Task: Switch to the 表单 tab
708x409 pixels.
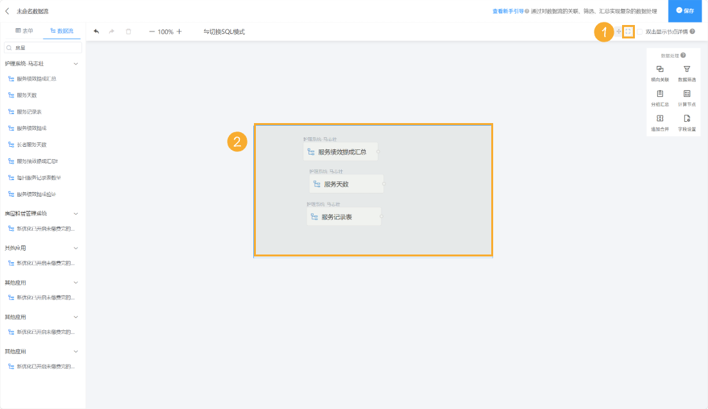Action: click(24, 31)
